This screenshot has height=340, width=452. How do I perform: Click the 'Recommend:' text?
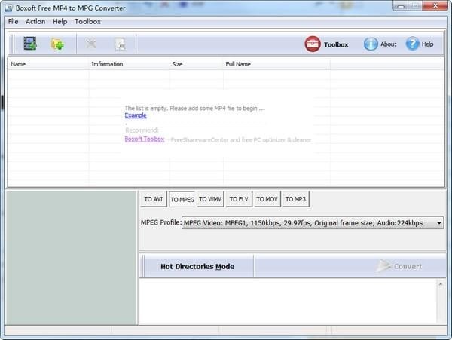point(142,130)
